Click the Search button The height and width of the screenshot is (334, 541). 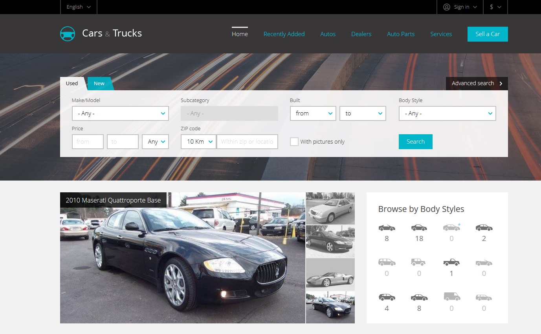click(416, 142)
